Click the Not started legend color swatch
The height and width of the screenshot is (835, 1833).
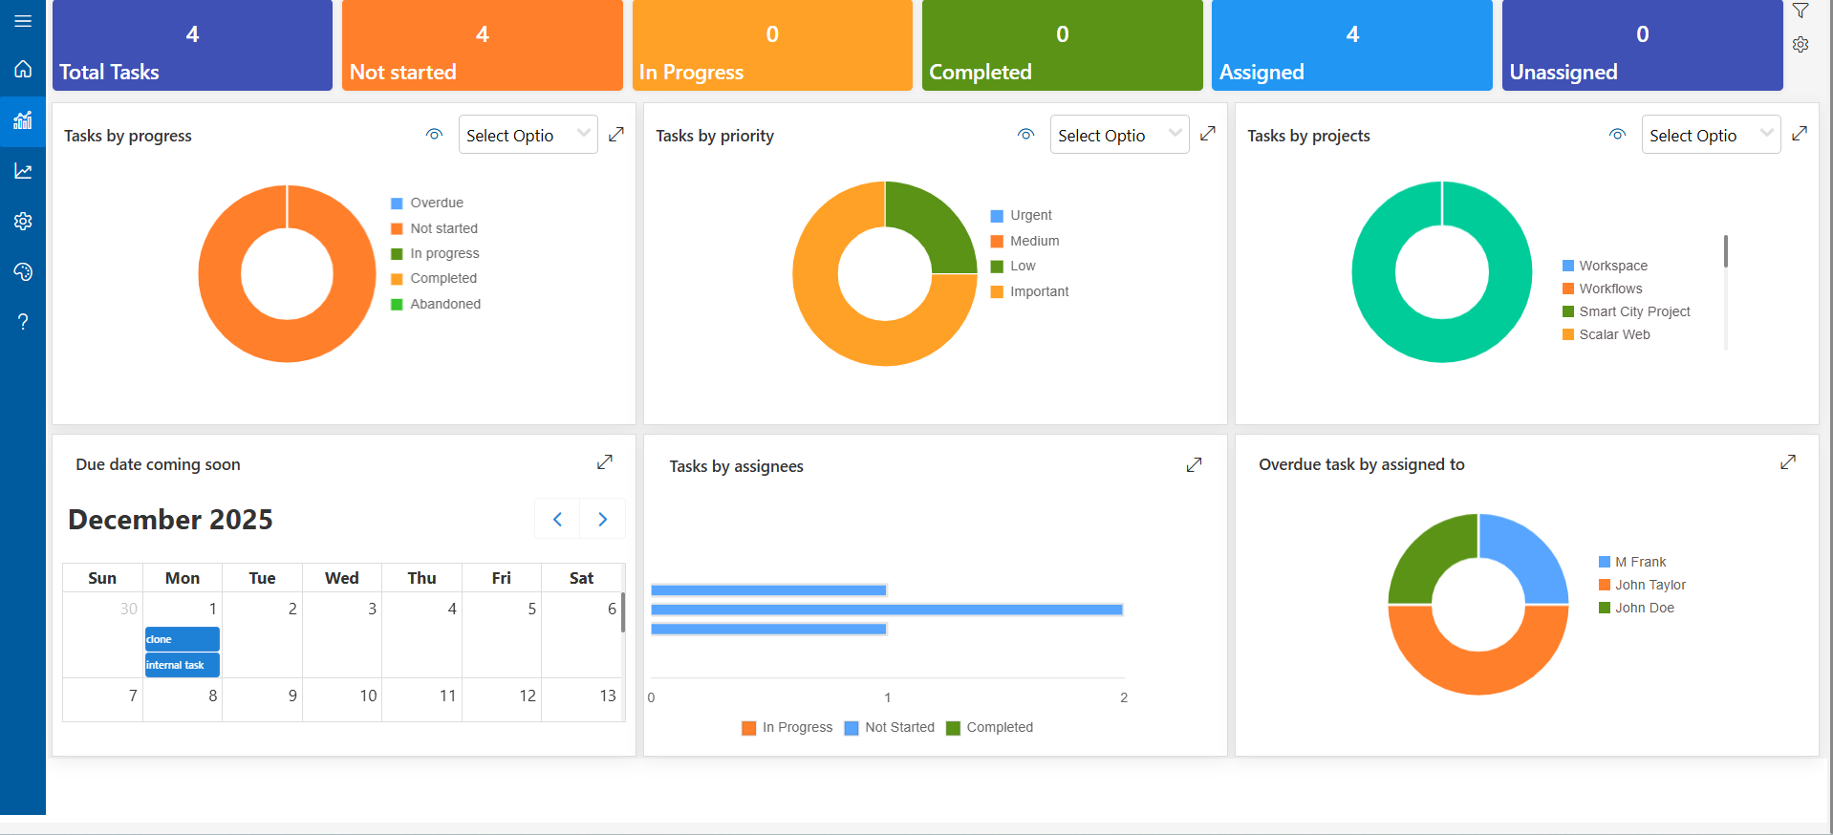(x=397, y=228)
